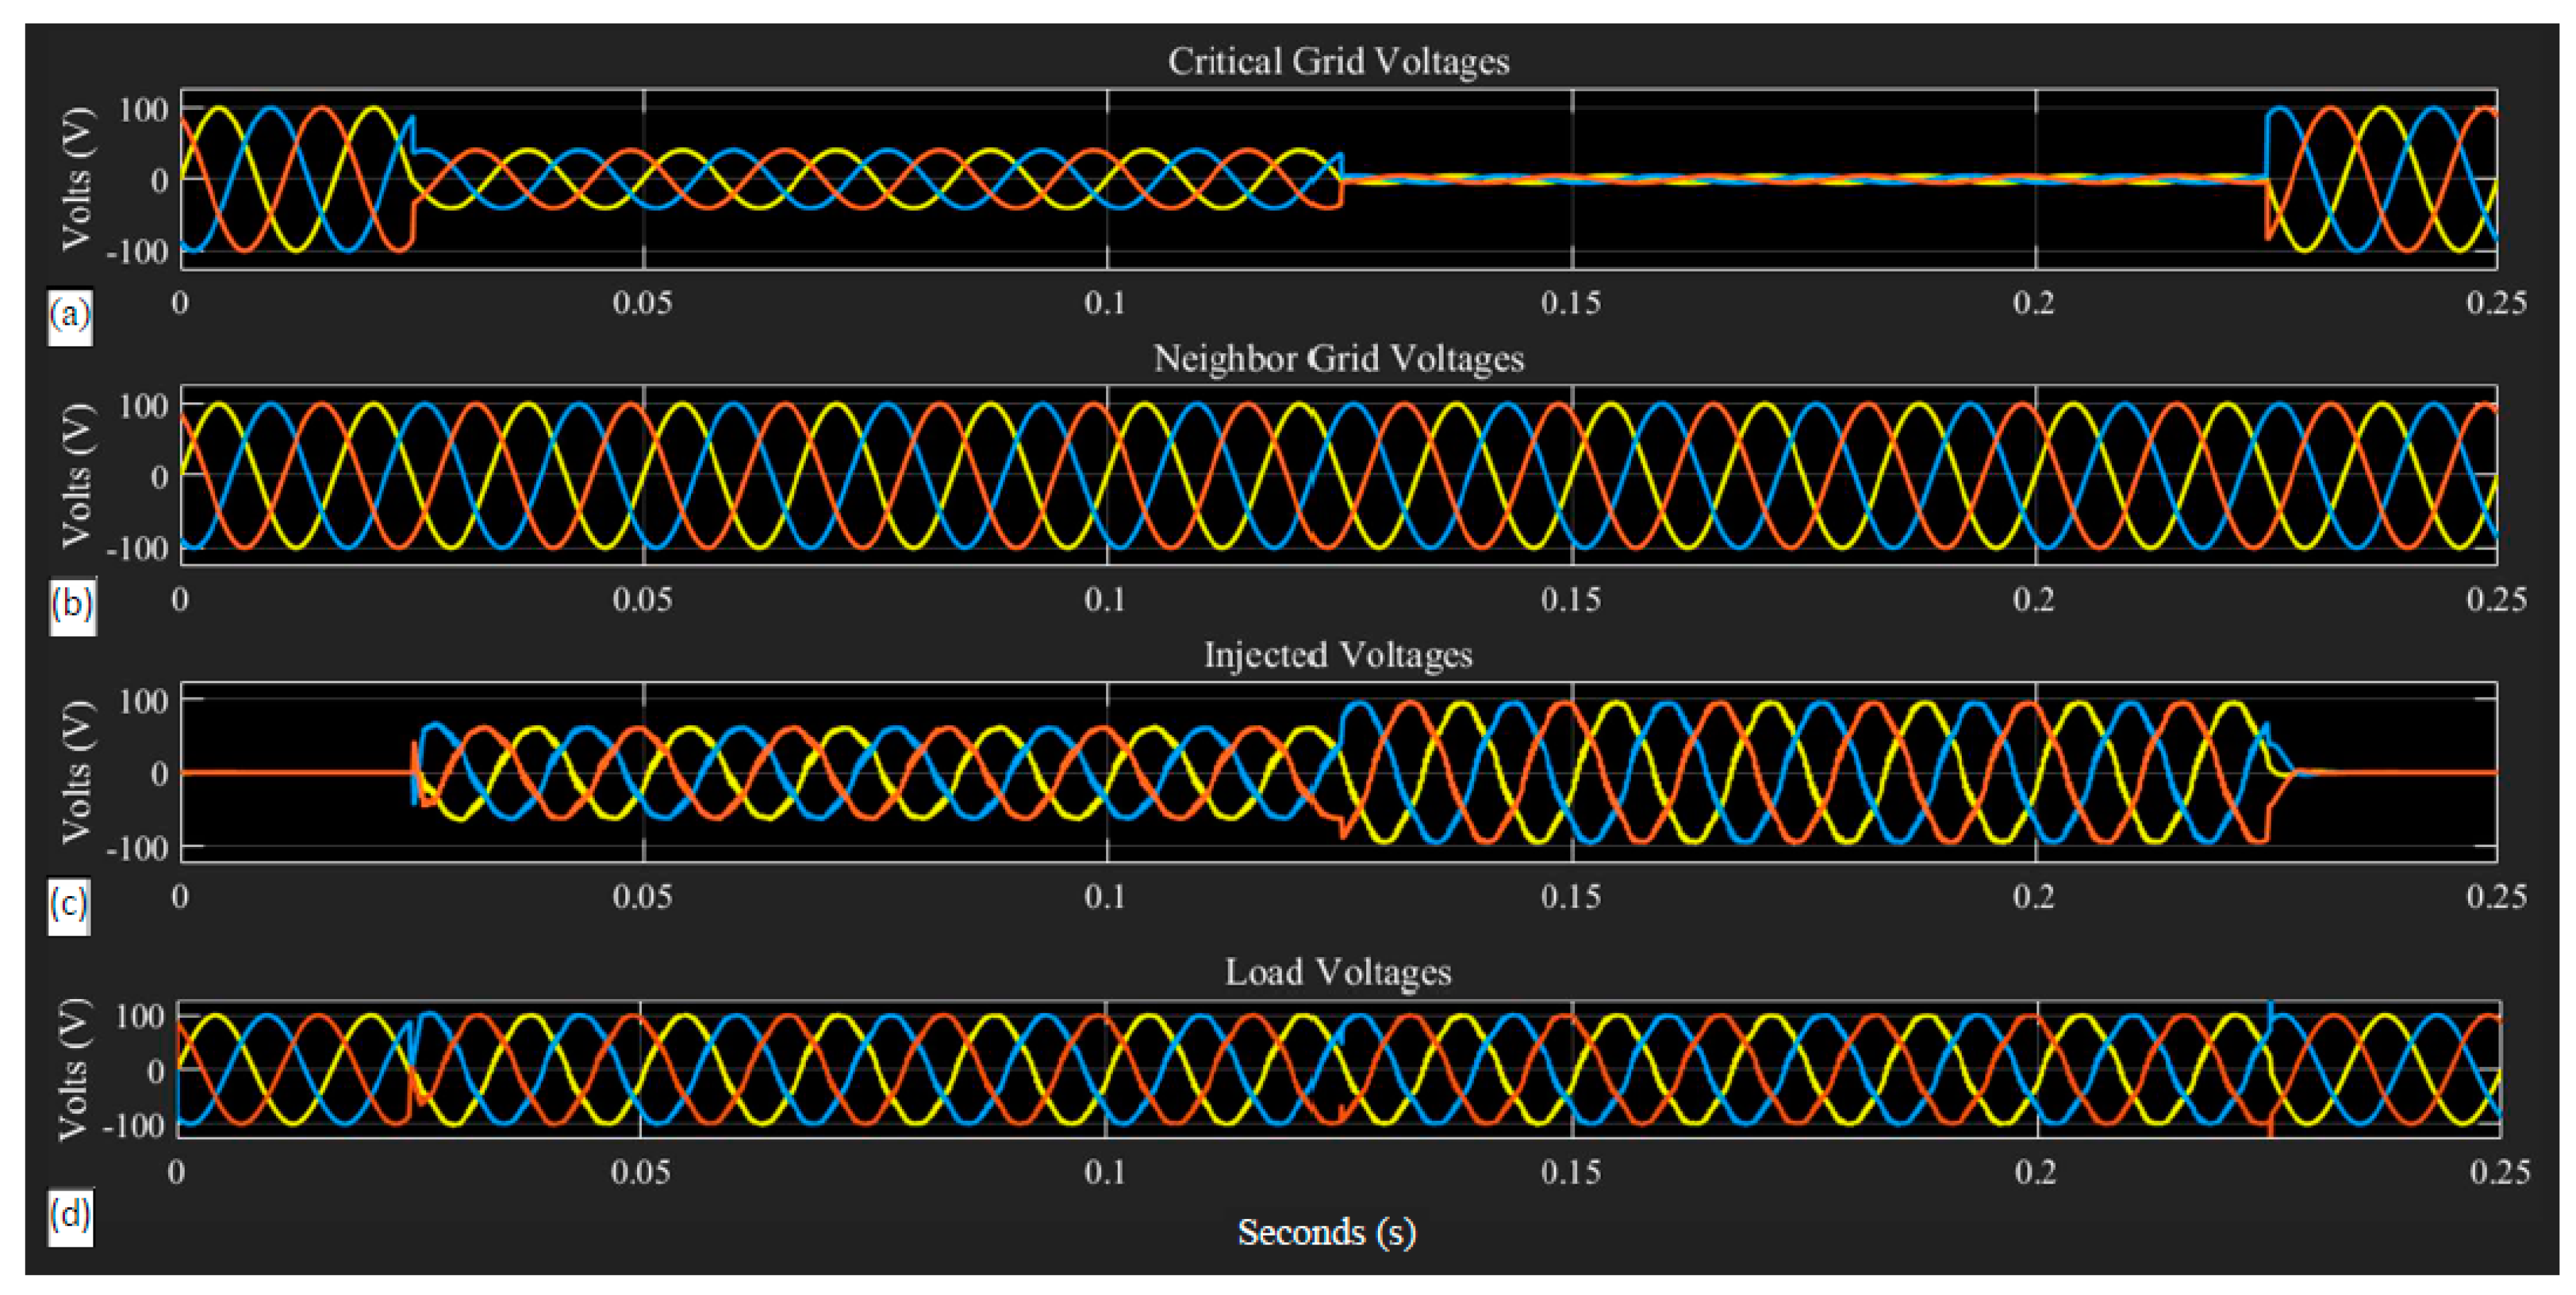Click the Load Voltages plot title
This screenshot has height=1295, width=2576.
tap(1338, 972)
